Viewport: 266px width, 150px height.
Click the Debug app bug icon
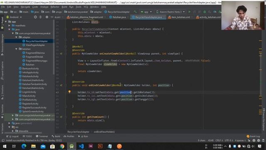(x=204, y=12)
